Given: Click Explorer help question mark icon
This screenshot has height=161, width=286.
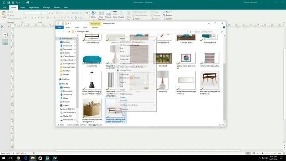Looking at the screenshot, I should point(224,27).
